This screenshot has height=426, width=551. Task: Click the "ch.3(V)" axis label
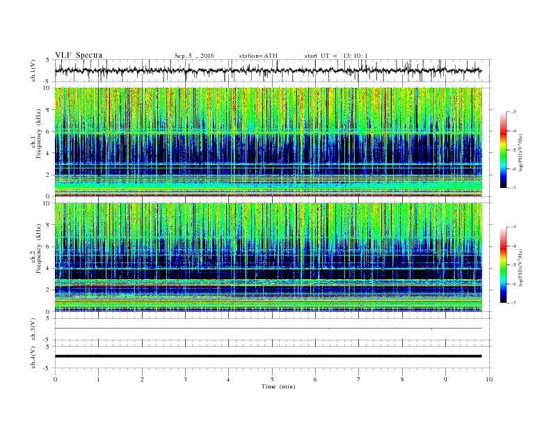[x=33, y=329]
